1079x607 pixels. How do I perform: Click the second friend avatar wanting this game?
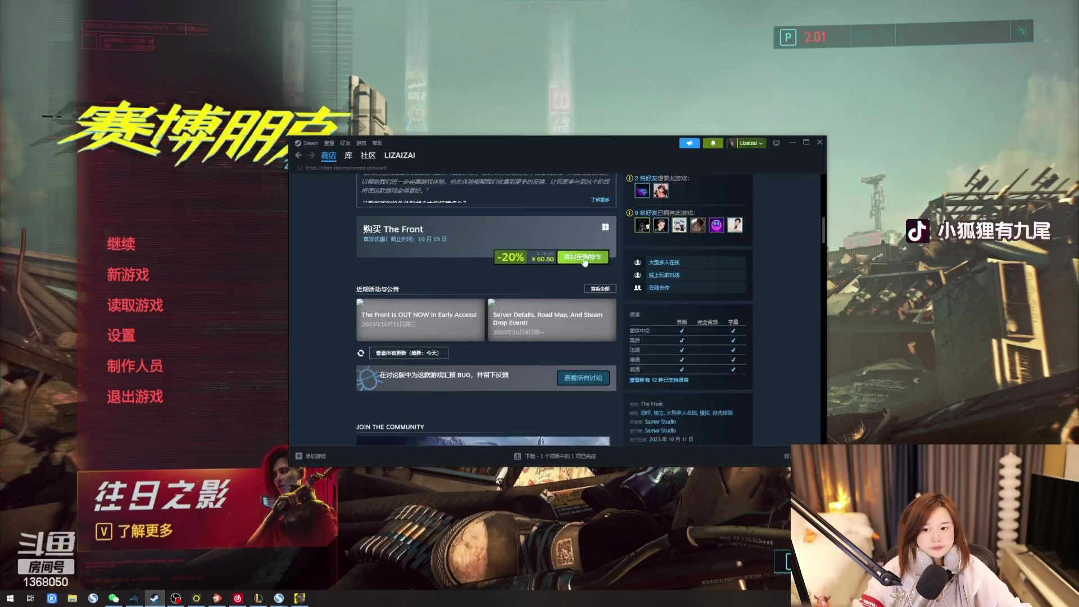[x=661, y=191]
